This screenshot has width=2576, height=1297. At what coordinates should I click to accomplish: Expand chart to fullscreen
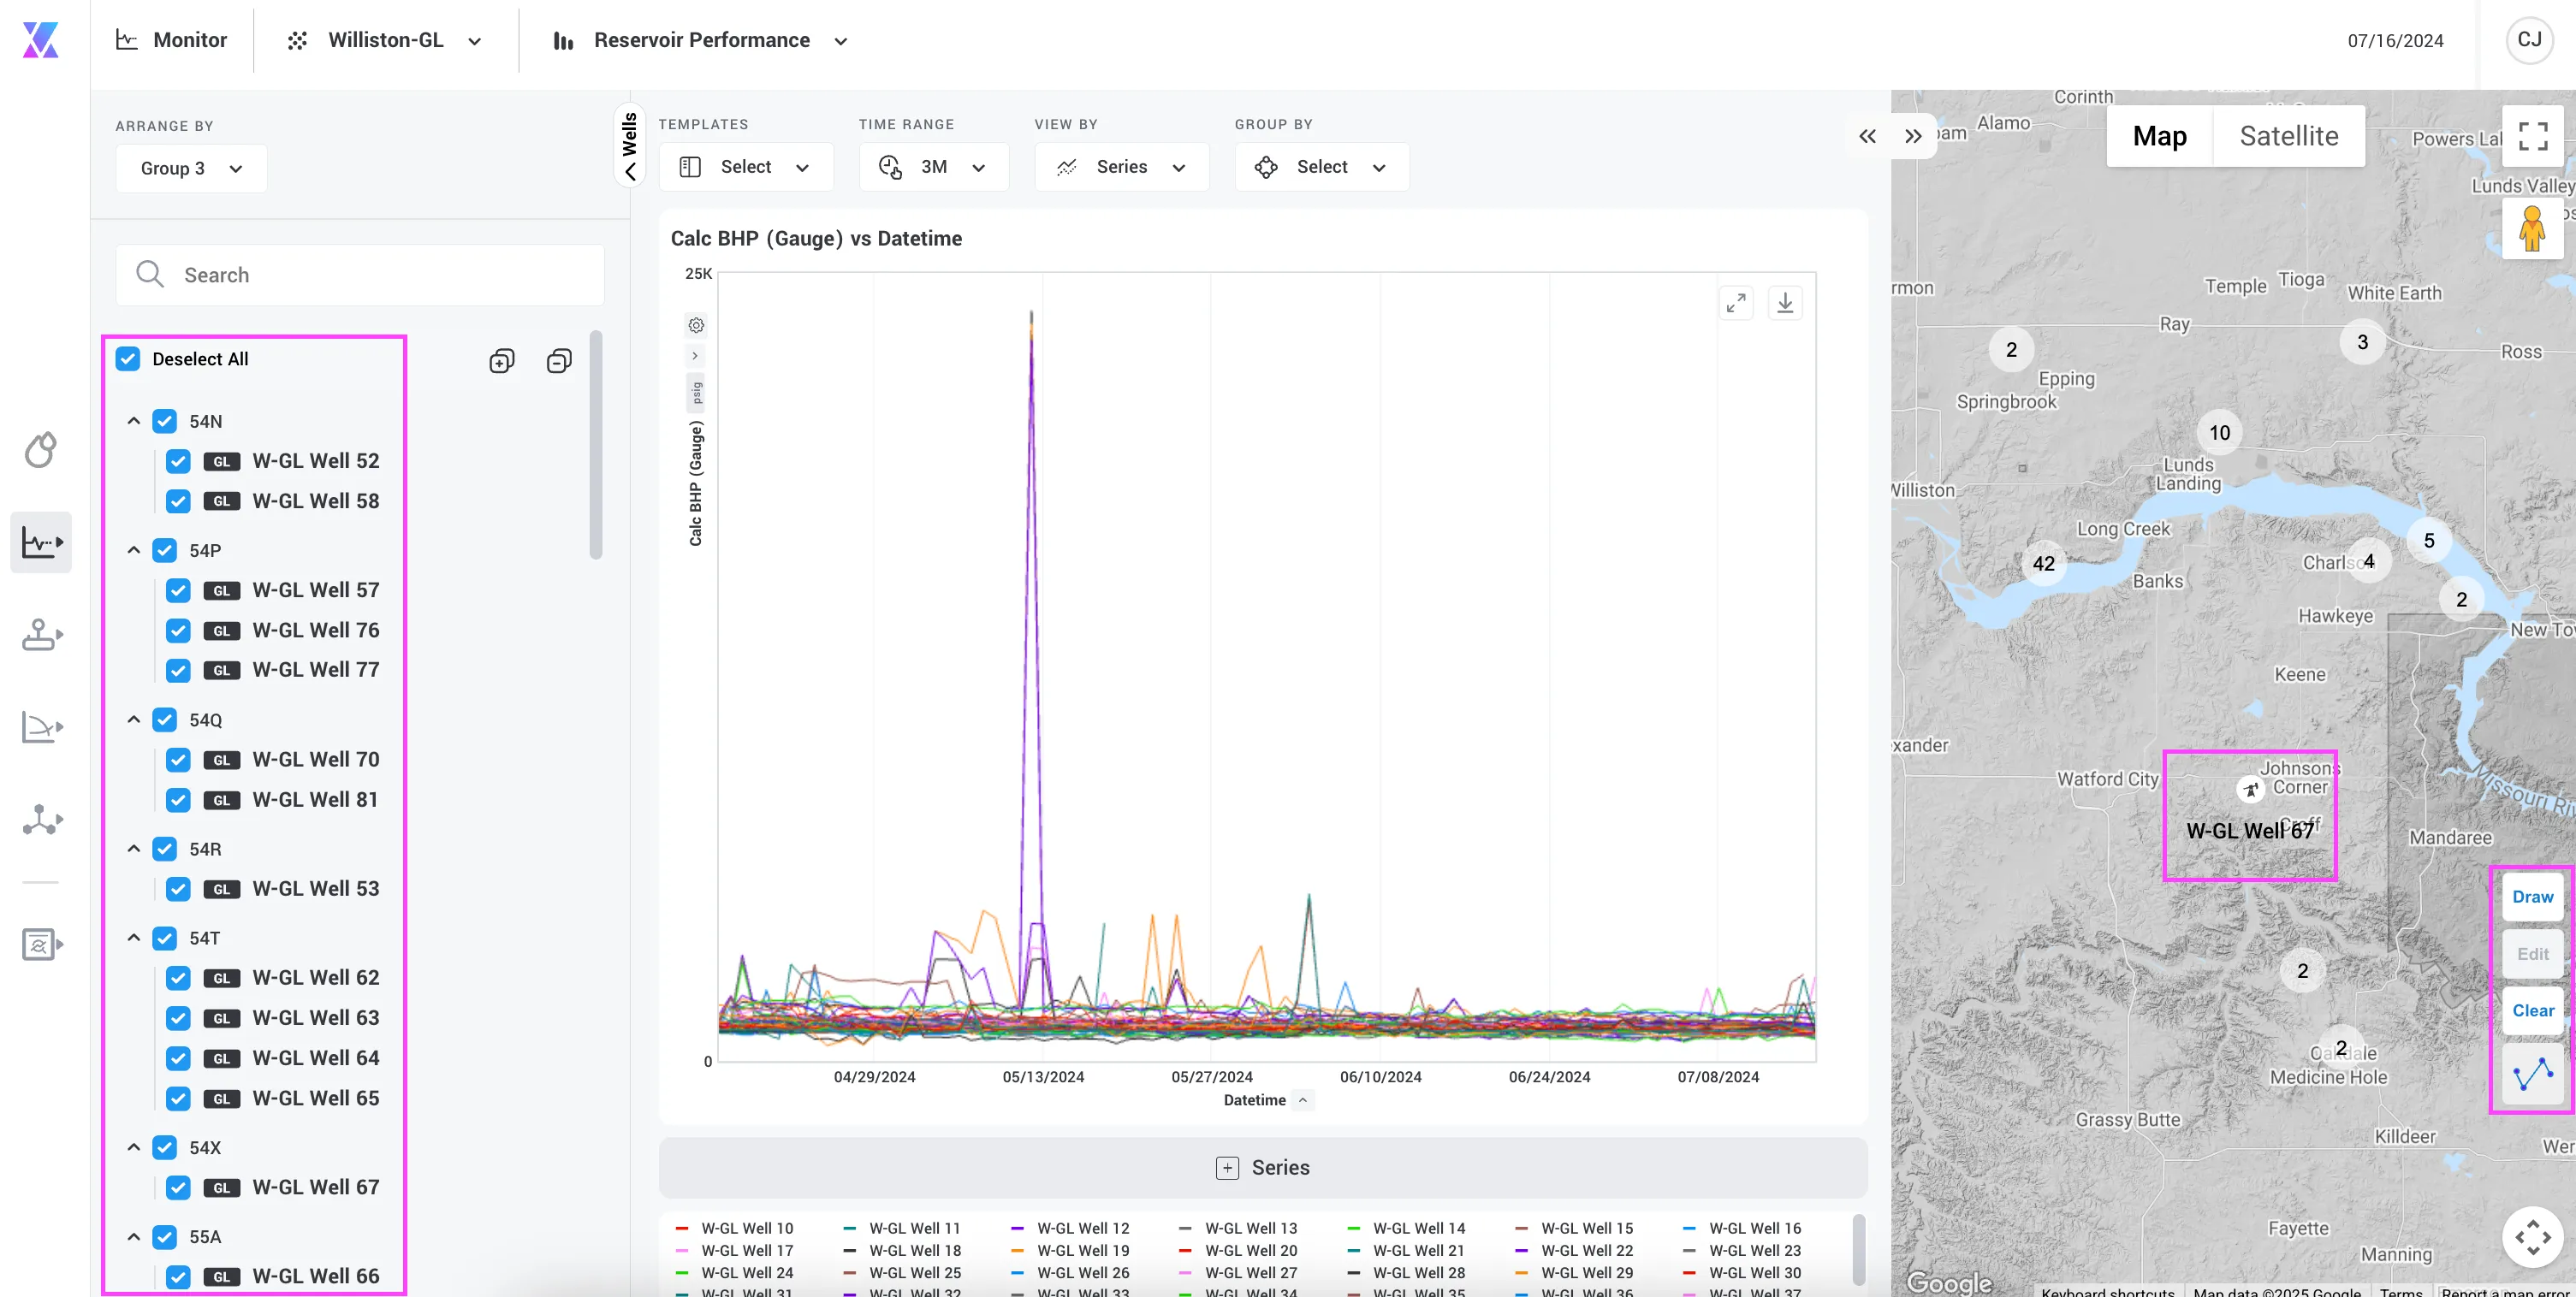1736,303
